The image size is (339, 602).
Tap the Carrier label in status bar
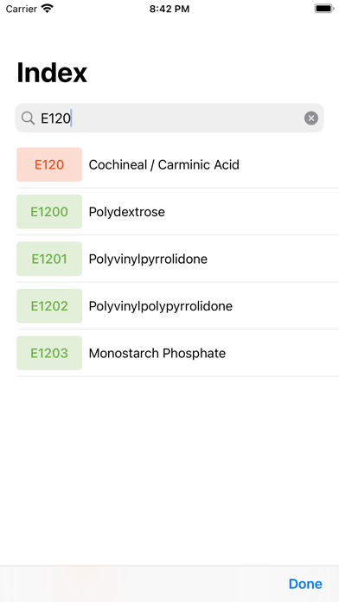(x=21, y=9)
